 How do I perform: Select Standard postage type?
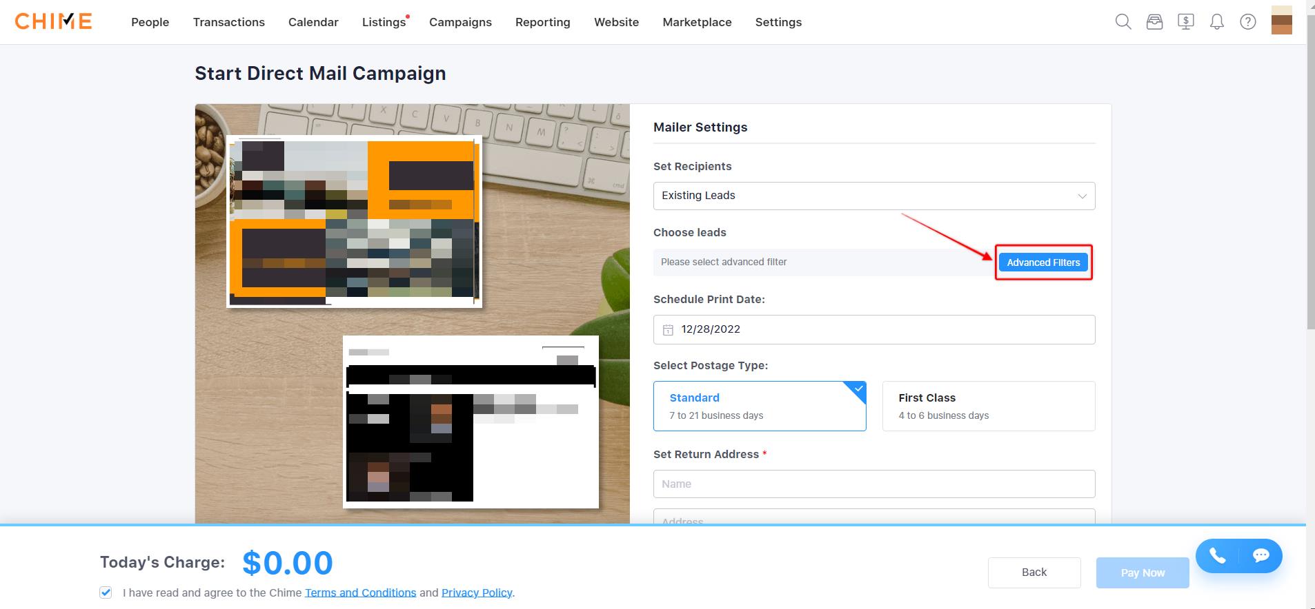[x=759, y=406]
